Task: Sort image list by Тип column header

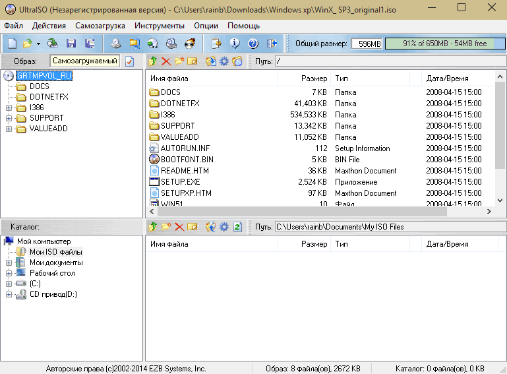Action: click(x=370, y=78)
